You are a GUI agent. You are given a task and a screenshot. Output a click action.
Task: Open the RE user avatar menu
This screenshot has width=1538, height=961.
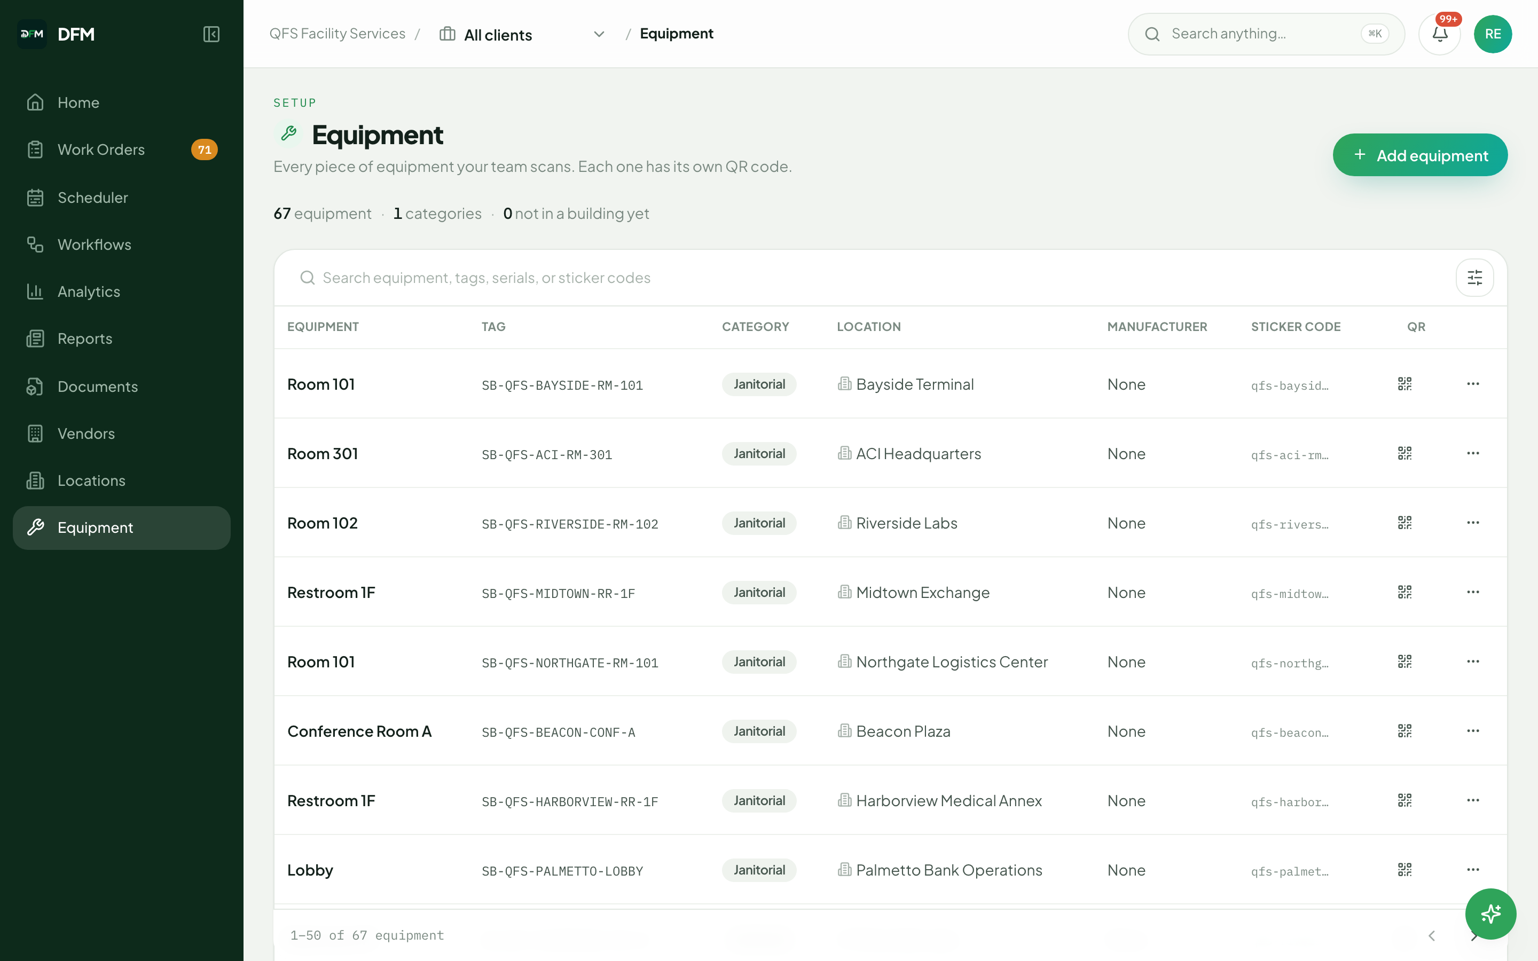pyautogui.click(x=1492, y=34)
